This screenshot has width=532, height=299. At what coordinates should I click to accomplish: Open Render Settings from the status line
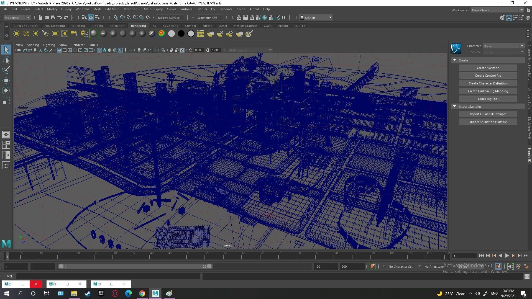(x=258, y=17)
